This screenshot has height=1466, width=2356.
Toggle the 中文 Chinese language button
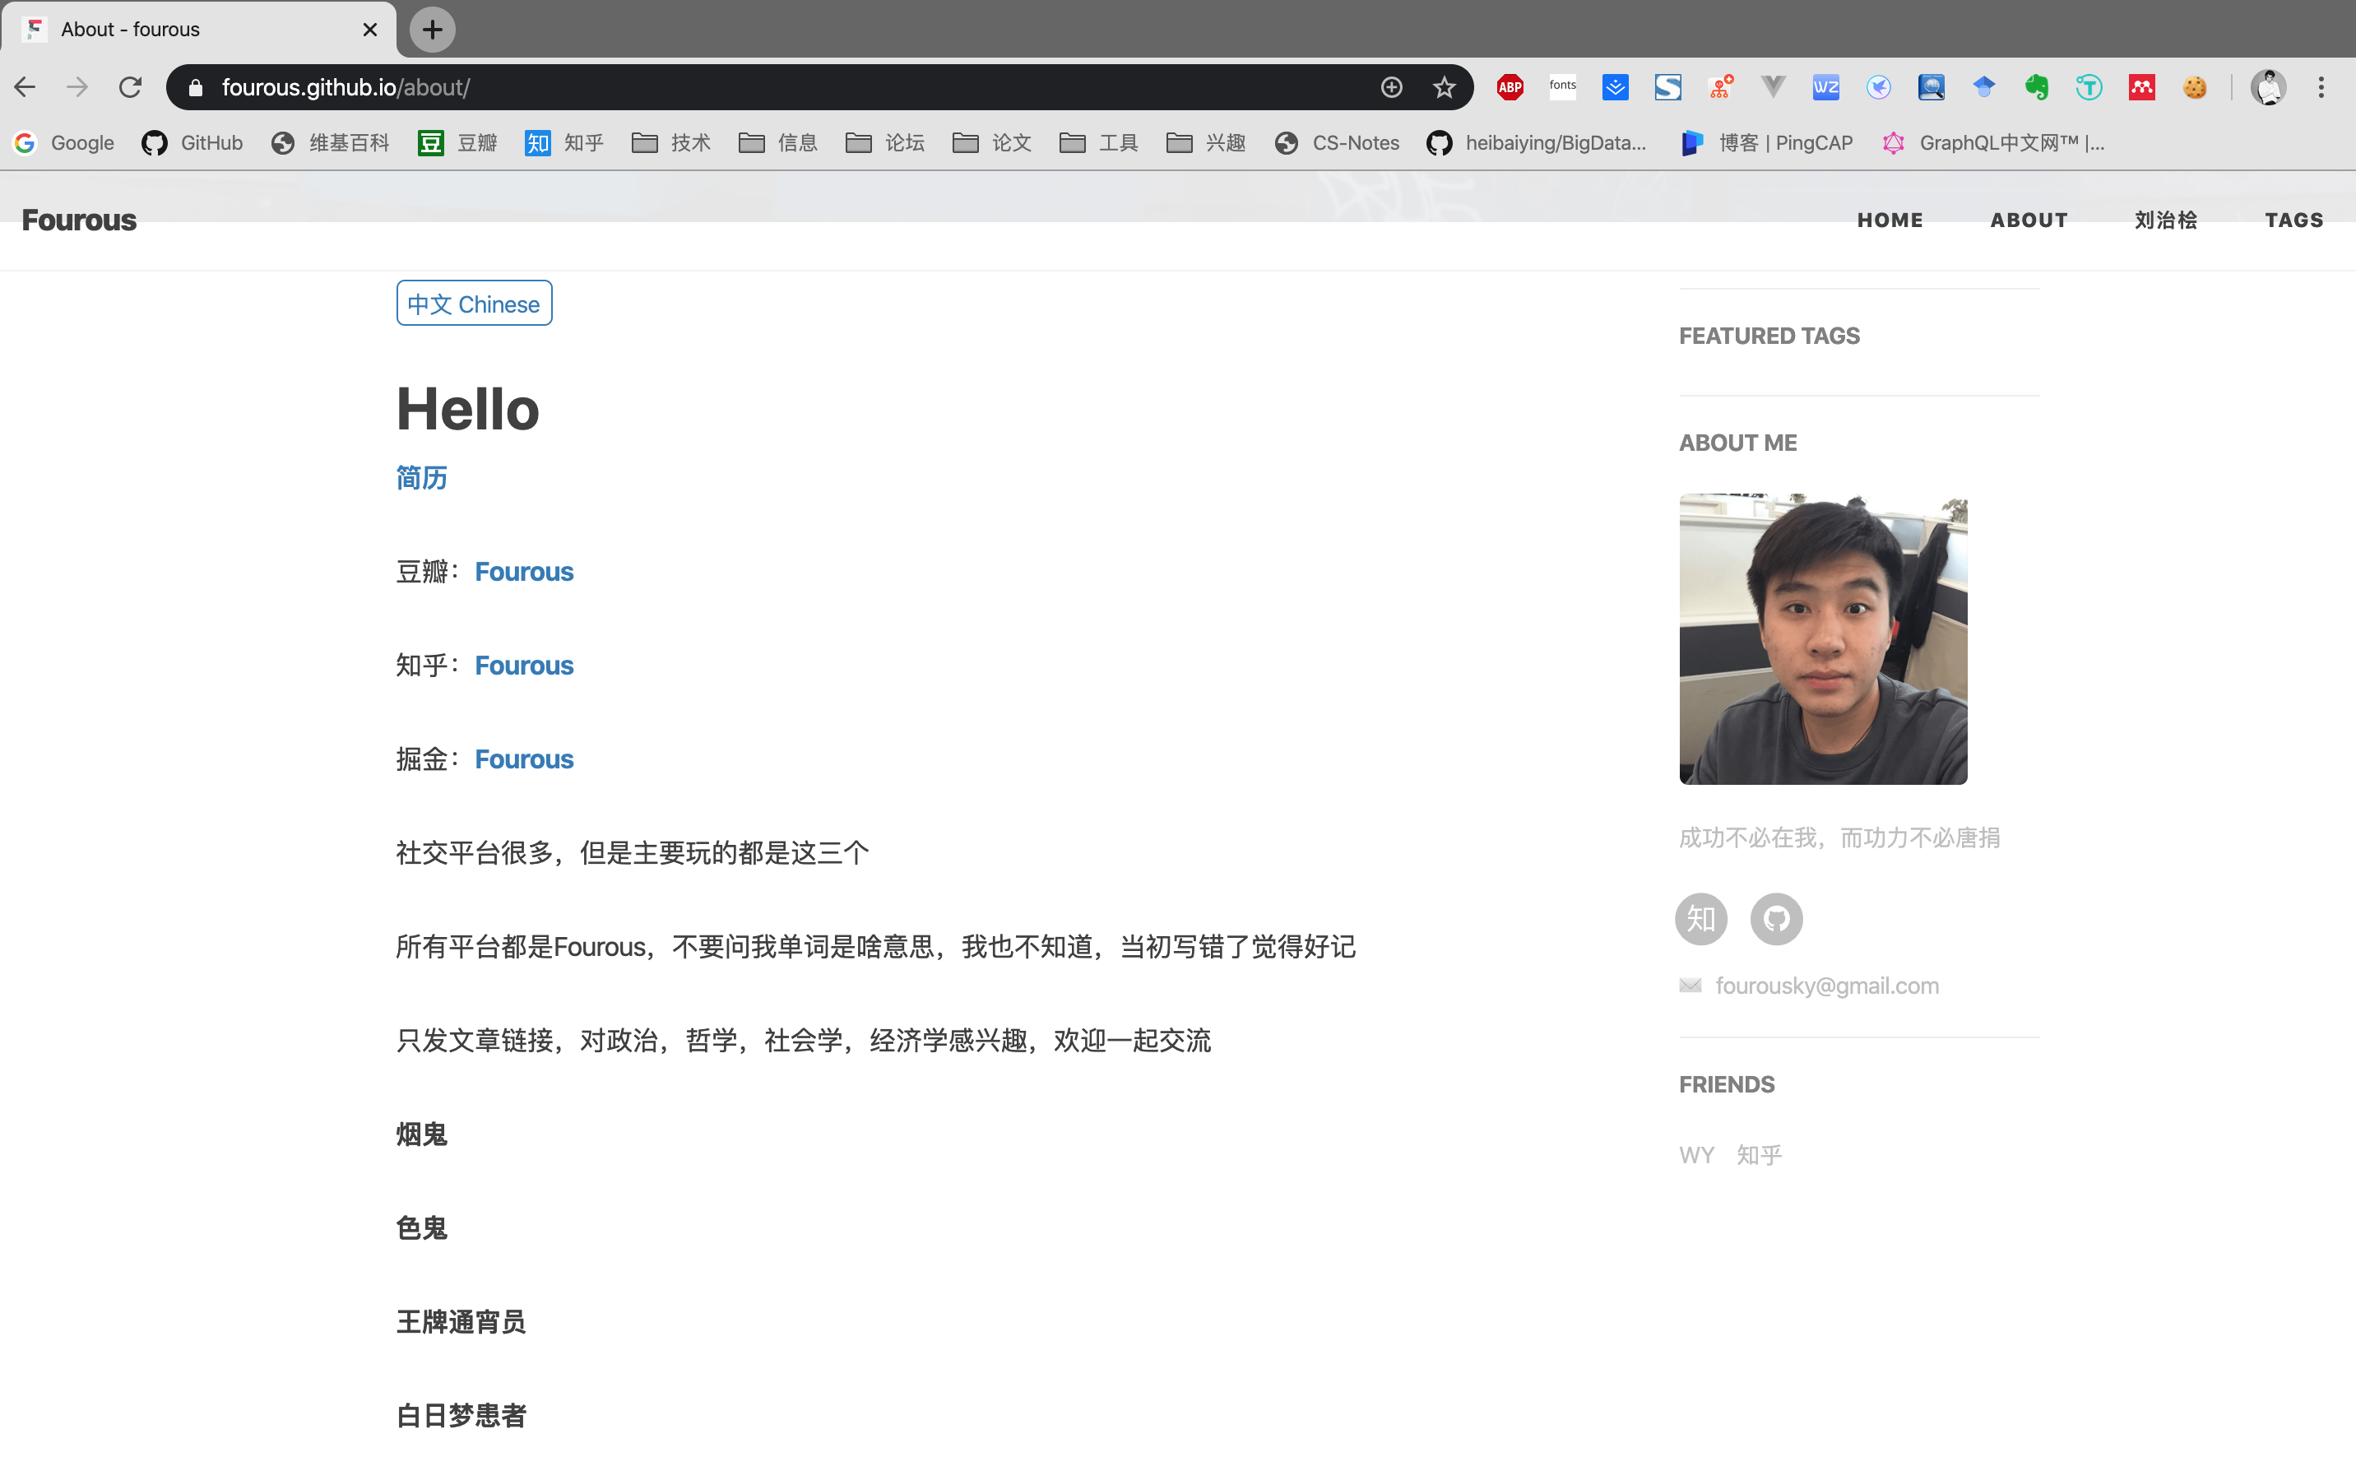click(474, 304)
